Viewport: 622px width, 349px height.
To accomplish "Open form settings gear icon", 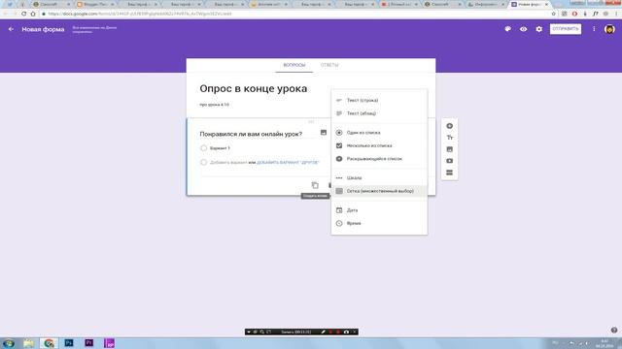I will click(538, 29).
